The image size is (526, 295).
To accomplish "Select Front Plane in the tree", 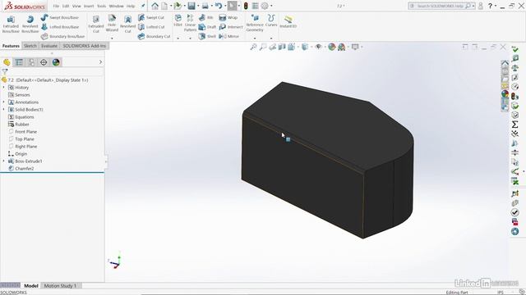I will click(x=22, y=131).
